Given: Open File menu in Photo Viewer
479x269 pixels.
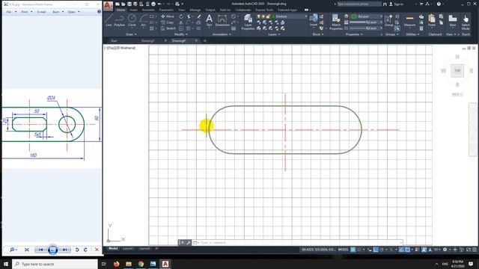Looking at the screenshot, I should pyautogui.click(x=9, y=12).
